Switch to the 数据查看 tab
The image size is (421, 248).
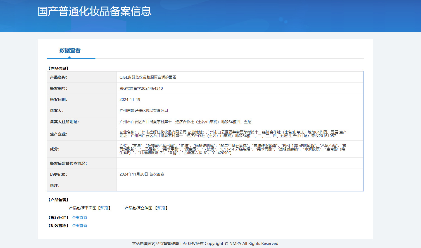point(70,50)
